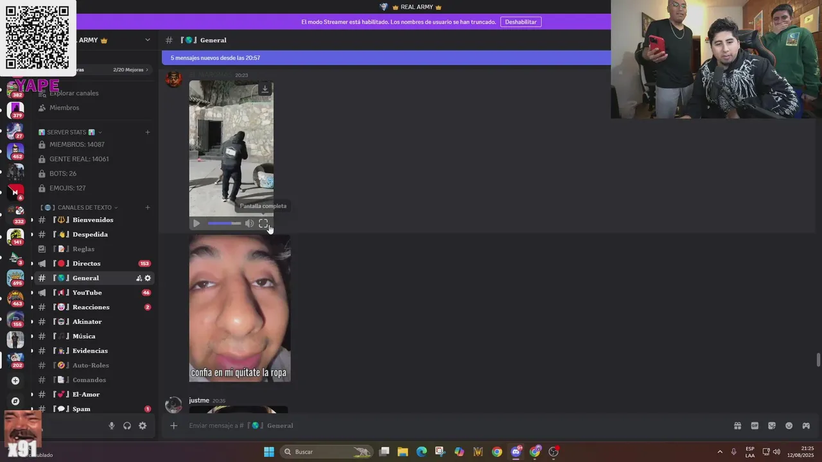
Task: Open the apps/game controller icon in message bar
Action: coord(806,425)
